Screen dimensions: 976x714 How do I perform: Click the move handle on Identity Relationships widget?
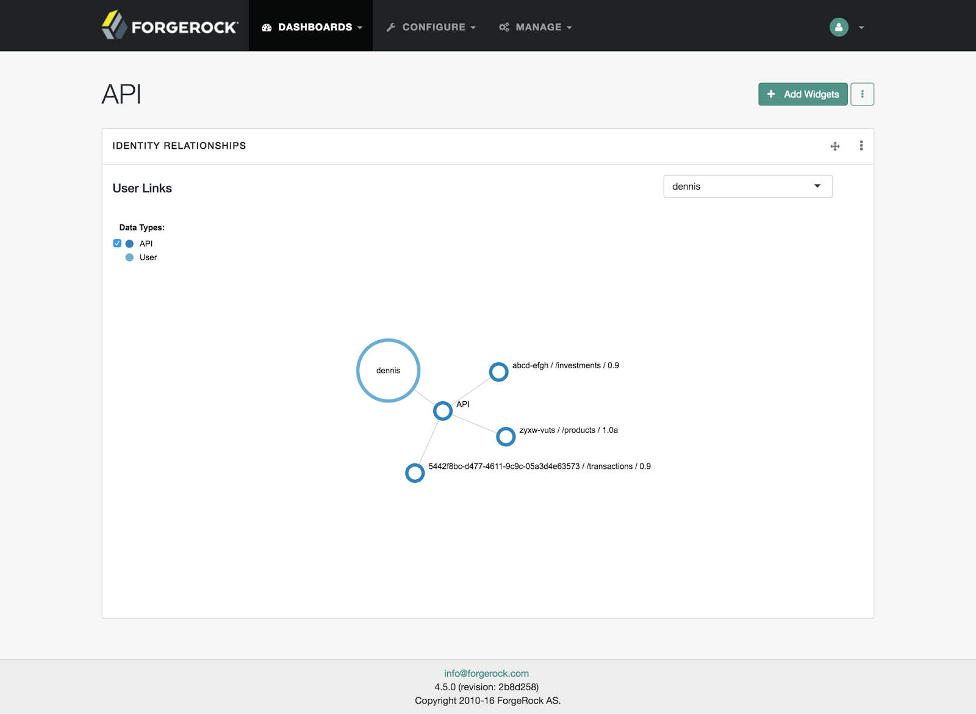[834, 146]
